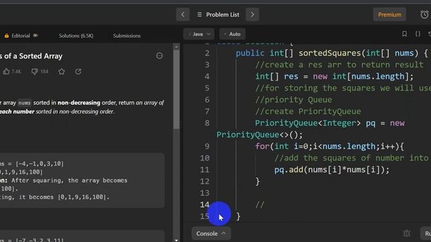Switch to the Submissions tab

127,36
